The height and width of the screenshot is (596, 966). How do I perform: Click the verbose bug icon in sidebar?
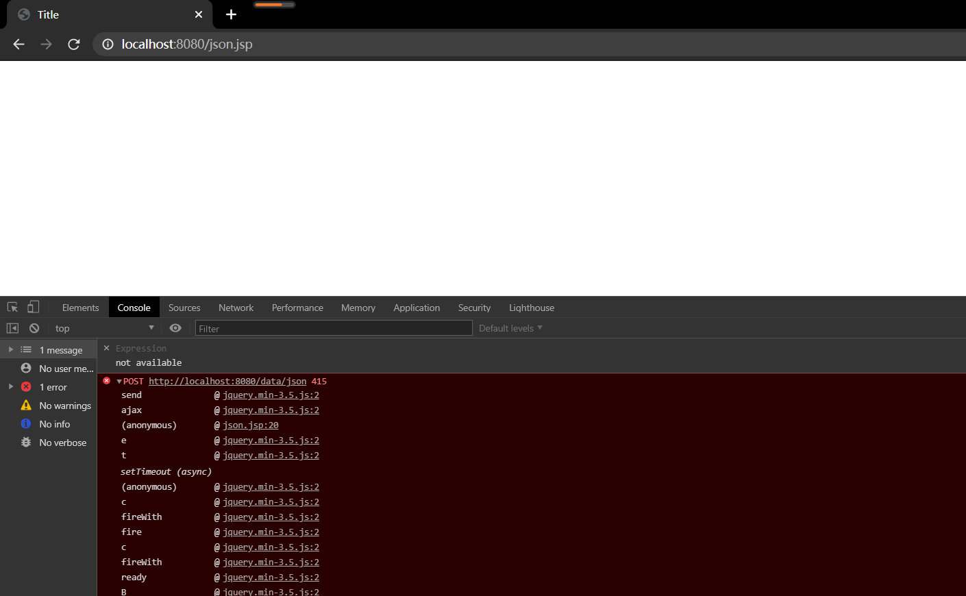(26, 442)
